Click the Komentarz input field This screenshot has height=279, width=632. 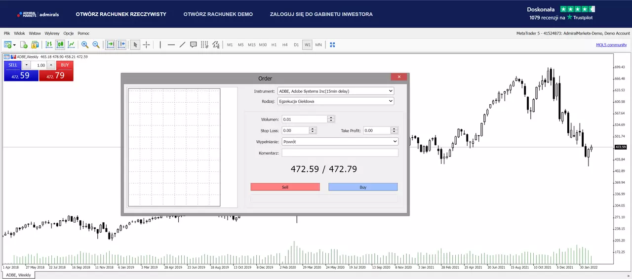pos(340,153)
